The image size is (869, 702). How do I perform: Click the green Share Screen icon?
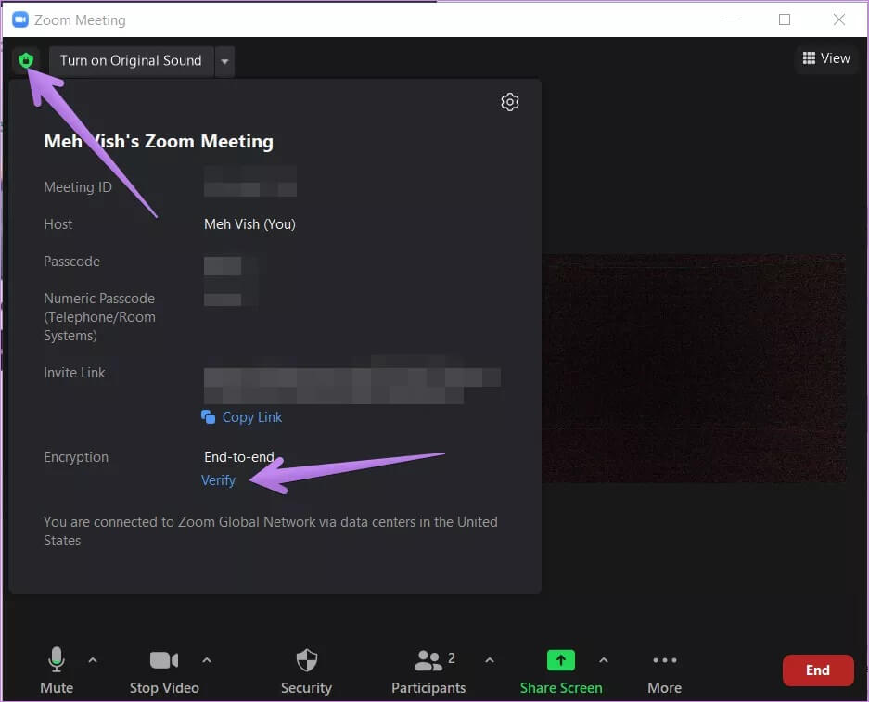point(561,660)
